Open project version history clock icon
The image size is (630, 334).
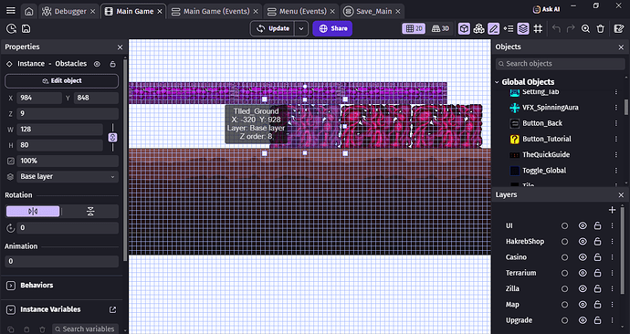pyautogui.click(x=11, y=28)
